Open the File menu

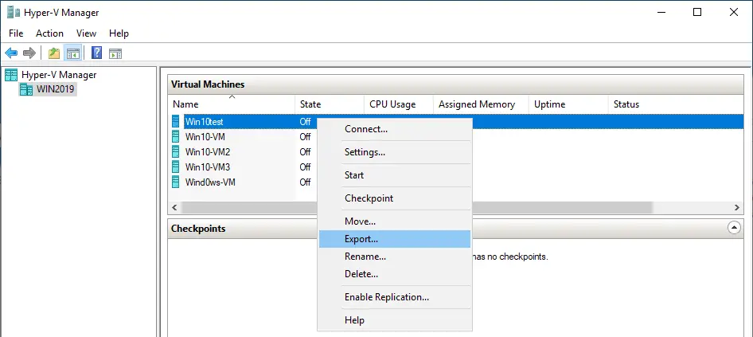point(16,33)
